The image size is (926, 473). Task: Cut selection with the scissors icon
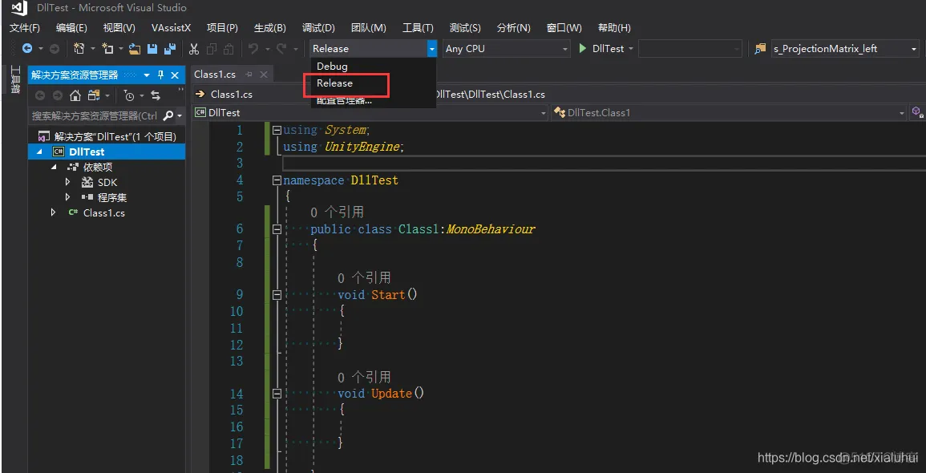[x=194, y=49]
